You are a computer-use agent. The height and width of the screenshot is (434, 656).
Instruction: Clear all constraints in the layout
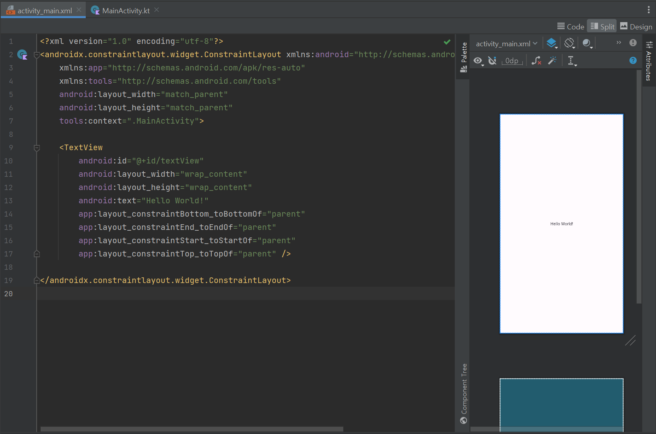(536, 61)
